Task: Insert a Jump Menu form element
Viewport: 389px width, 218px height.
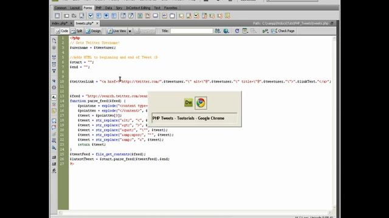Action: point(131,16)
